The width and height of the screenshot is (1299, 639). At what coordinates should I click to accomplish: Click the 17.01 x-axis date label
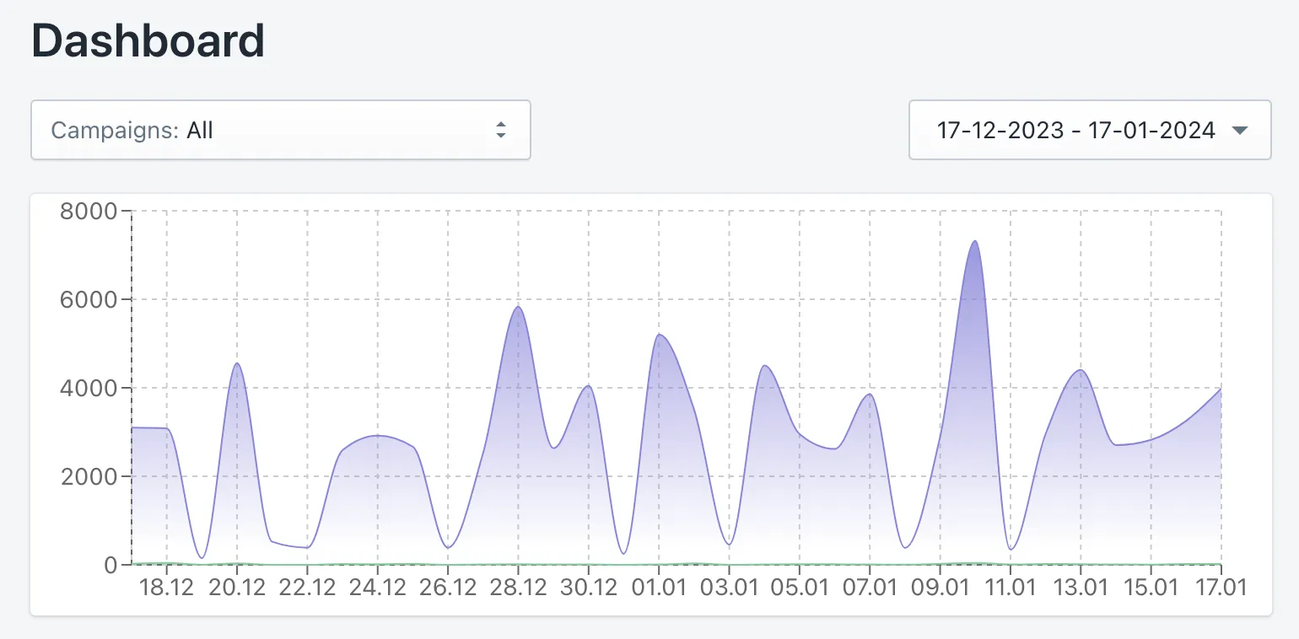(1221, 586)
